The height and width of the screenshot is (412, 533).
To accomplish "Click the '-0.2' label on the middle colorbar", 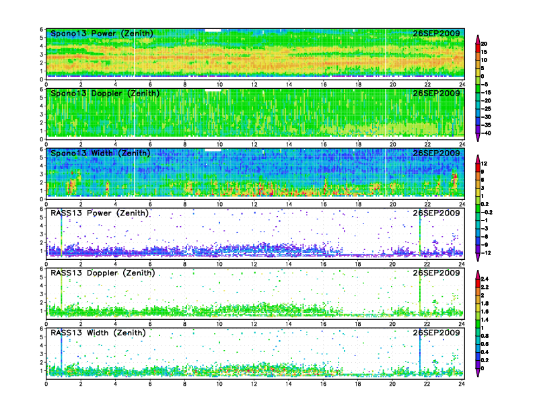I will point(487,213).
